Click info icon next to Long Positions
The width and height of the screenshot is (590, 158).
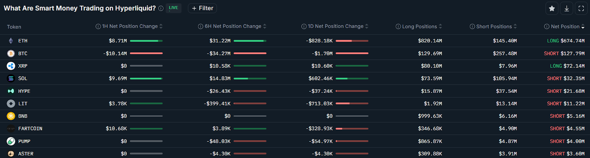click(398, 27)
